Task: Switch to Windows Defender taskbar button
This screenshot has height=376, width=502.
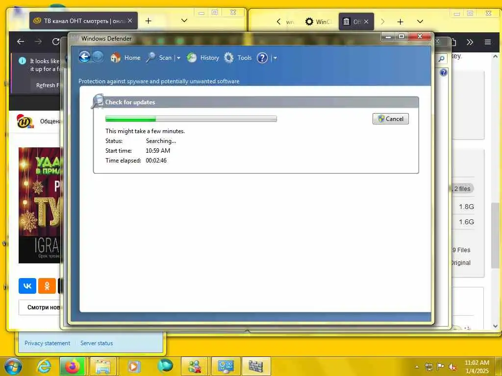Action: [256, 366]
